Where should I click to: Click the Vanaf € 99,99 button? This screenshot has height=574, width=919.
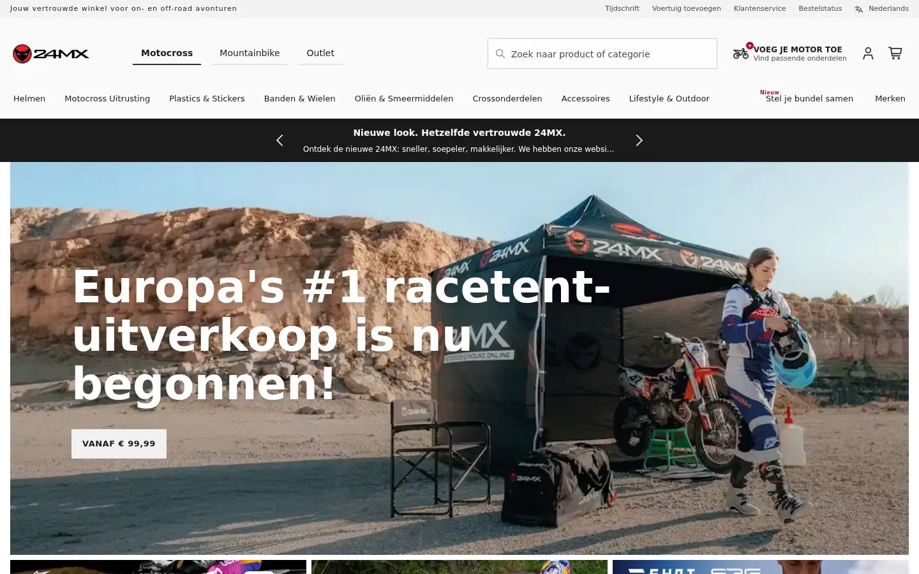point(119,444)
